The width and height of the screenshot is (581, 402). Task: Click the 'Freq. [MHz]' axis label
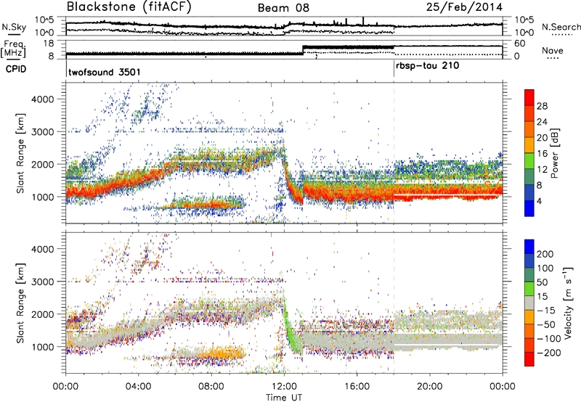[13, 49]
